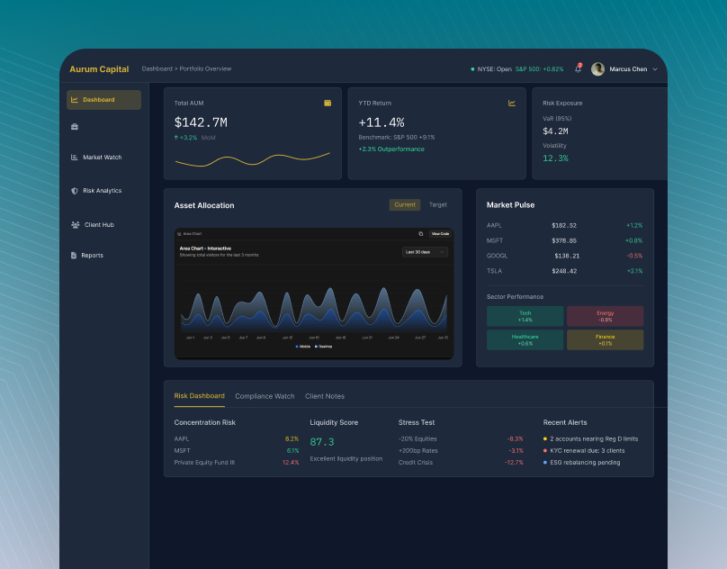Switch to the Compliance Watch tab
Image resolution: width=727 pixels, height=569 pixels.
point(265,396)
